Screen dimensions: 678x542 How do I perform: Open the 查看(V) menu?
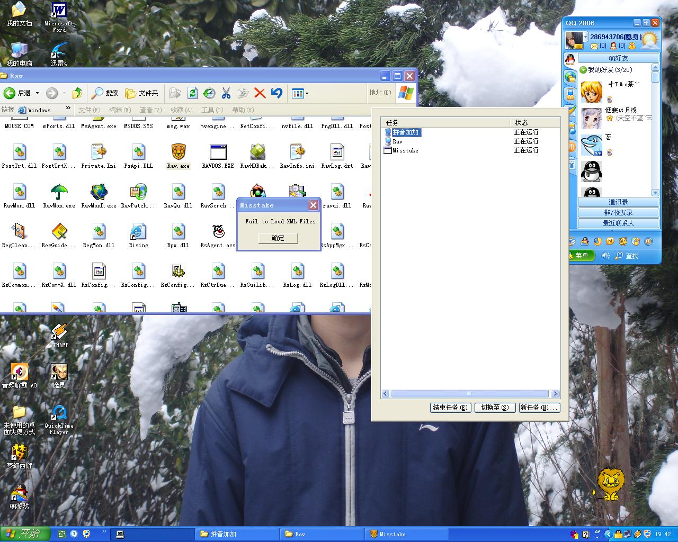[151, 110]
